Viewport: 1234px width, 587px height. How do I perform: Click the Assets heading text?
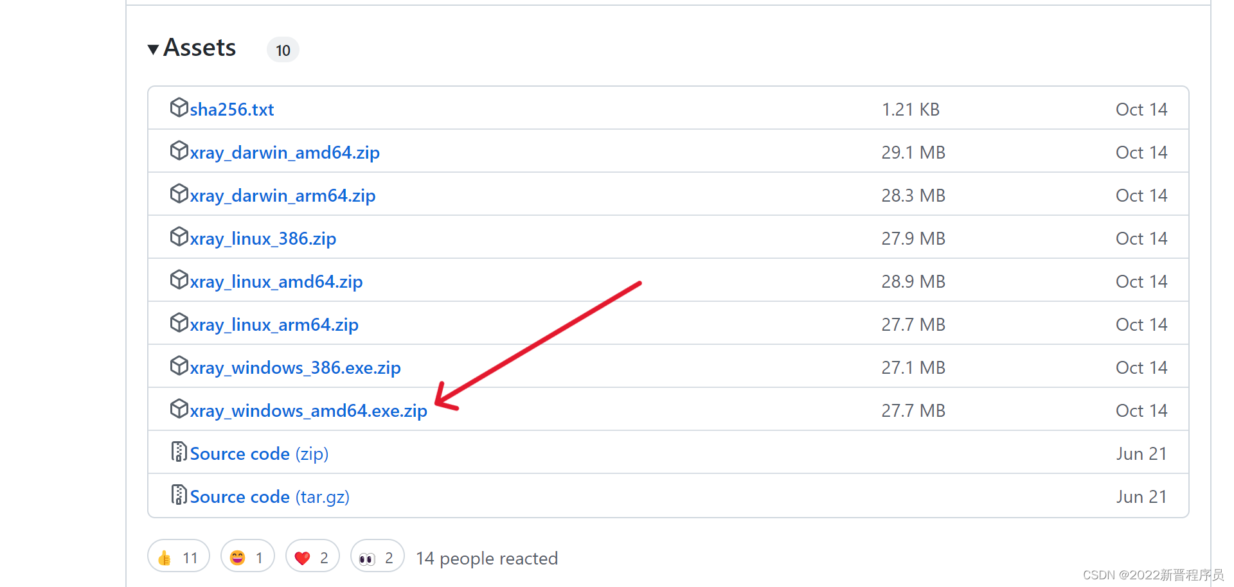(200, 48)
